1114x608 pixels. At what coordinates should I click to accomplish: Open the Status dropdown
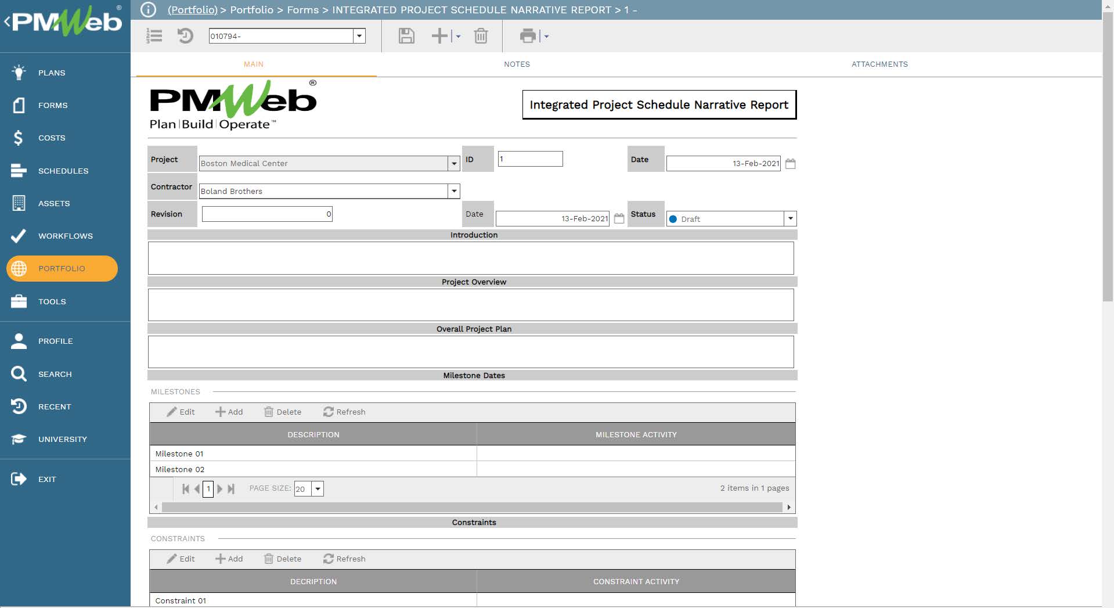790,219
